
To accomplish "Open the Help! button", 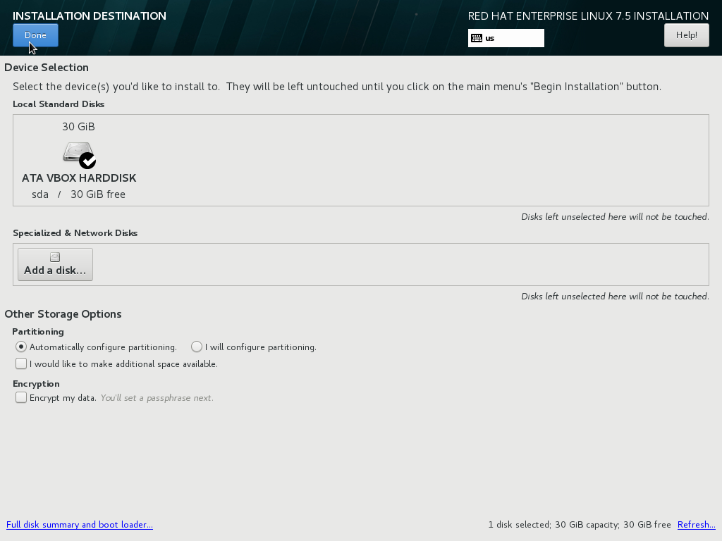I will (x=686, y=35).
